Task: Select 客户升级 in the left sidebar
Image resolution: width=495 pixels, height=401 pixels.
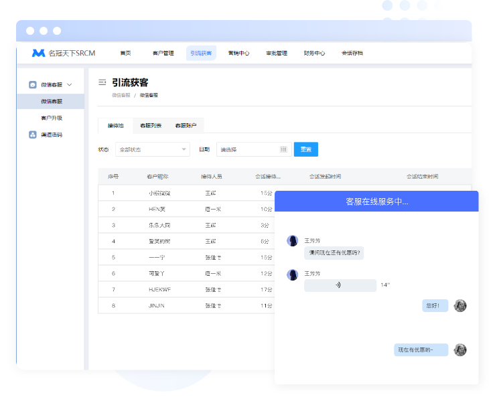Action: click(52, 118)
